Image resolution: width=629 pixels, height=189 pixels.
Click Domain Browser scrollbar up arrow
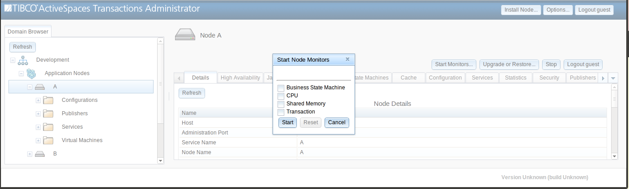[160, 41]
